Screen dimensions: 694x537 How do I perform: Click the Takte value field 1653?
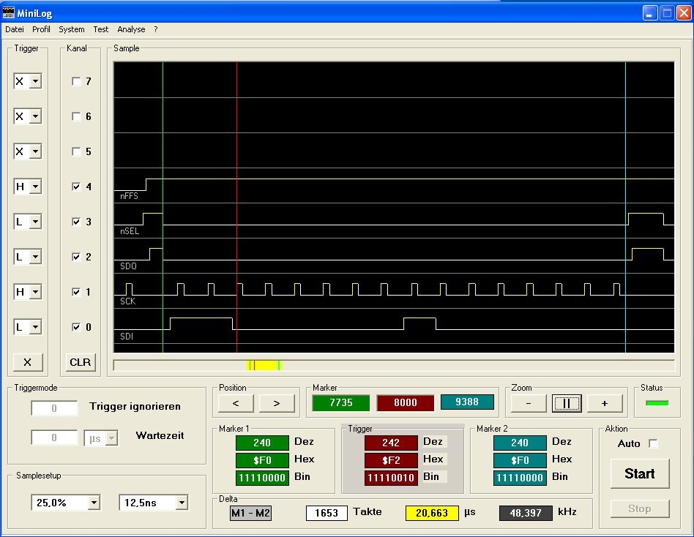(327, 513)
